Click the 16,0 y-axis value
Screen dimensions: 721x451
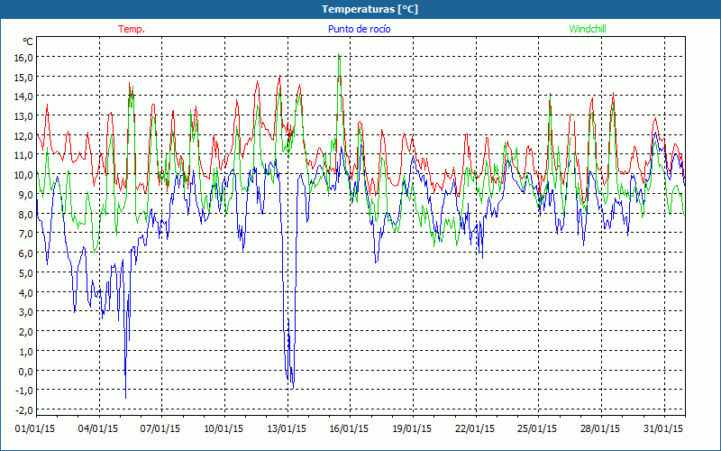pyautogui.click(x=24, y=57)
